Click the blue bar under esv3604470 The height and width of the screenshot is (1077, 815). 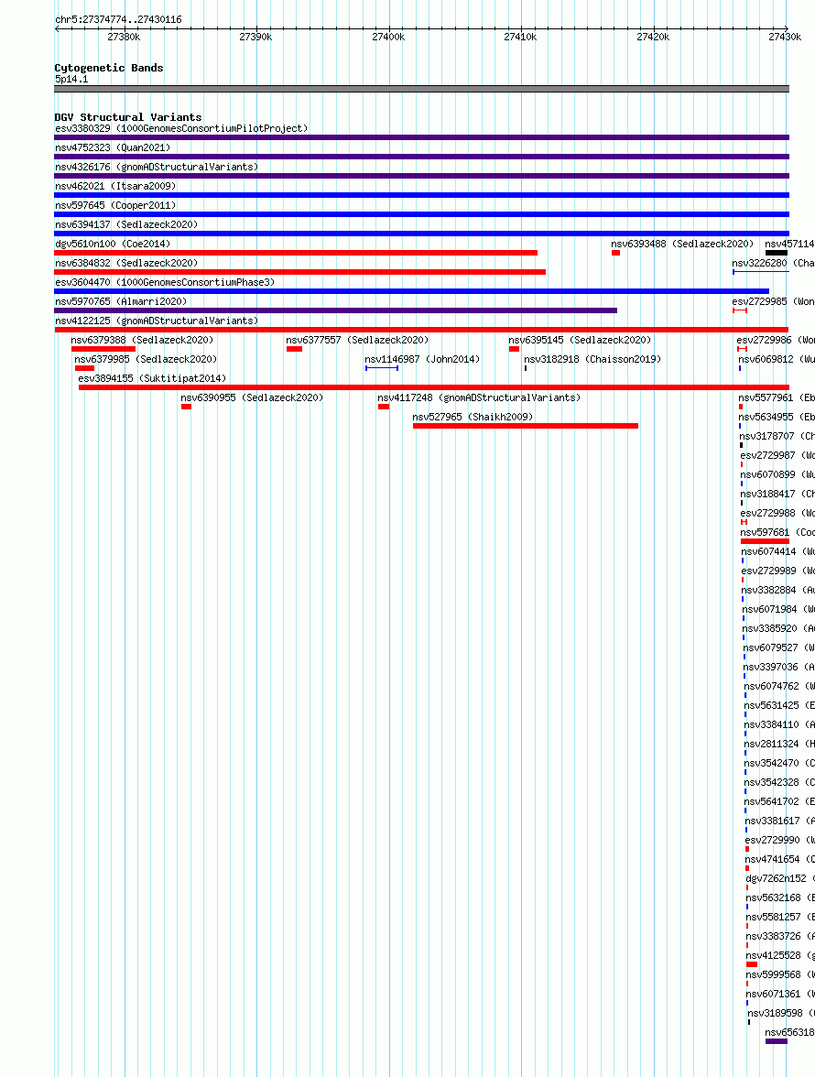pyautogui.click(x=412, y=291)
